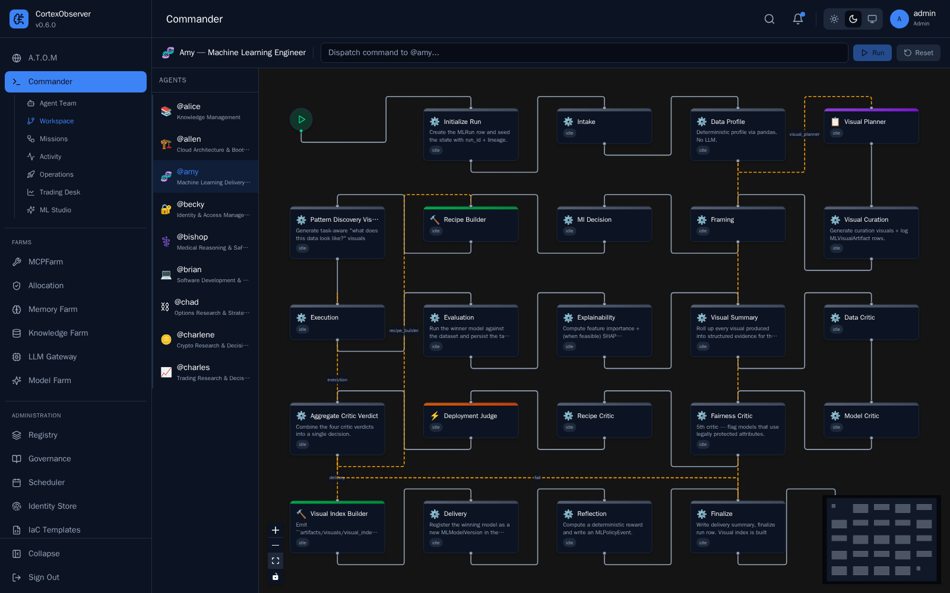Viewport: 950px width, 593px height.
Task: Click the Run button
Action: click(872, 53)
